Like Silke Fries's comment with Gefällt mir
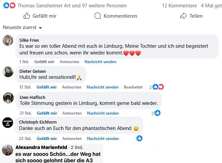Image resolution: width=222 pixels, height=163 pixels. click(x=44, y=62)
